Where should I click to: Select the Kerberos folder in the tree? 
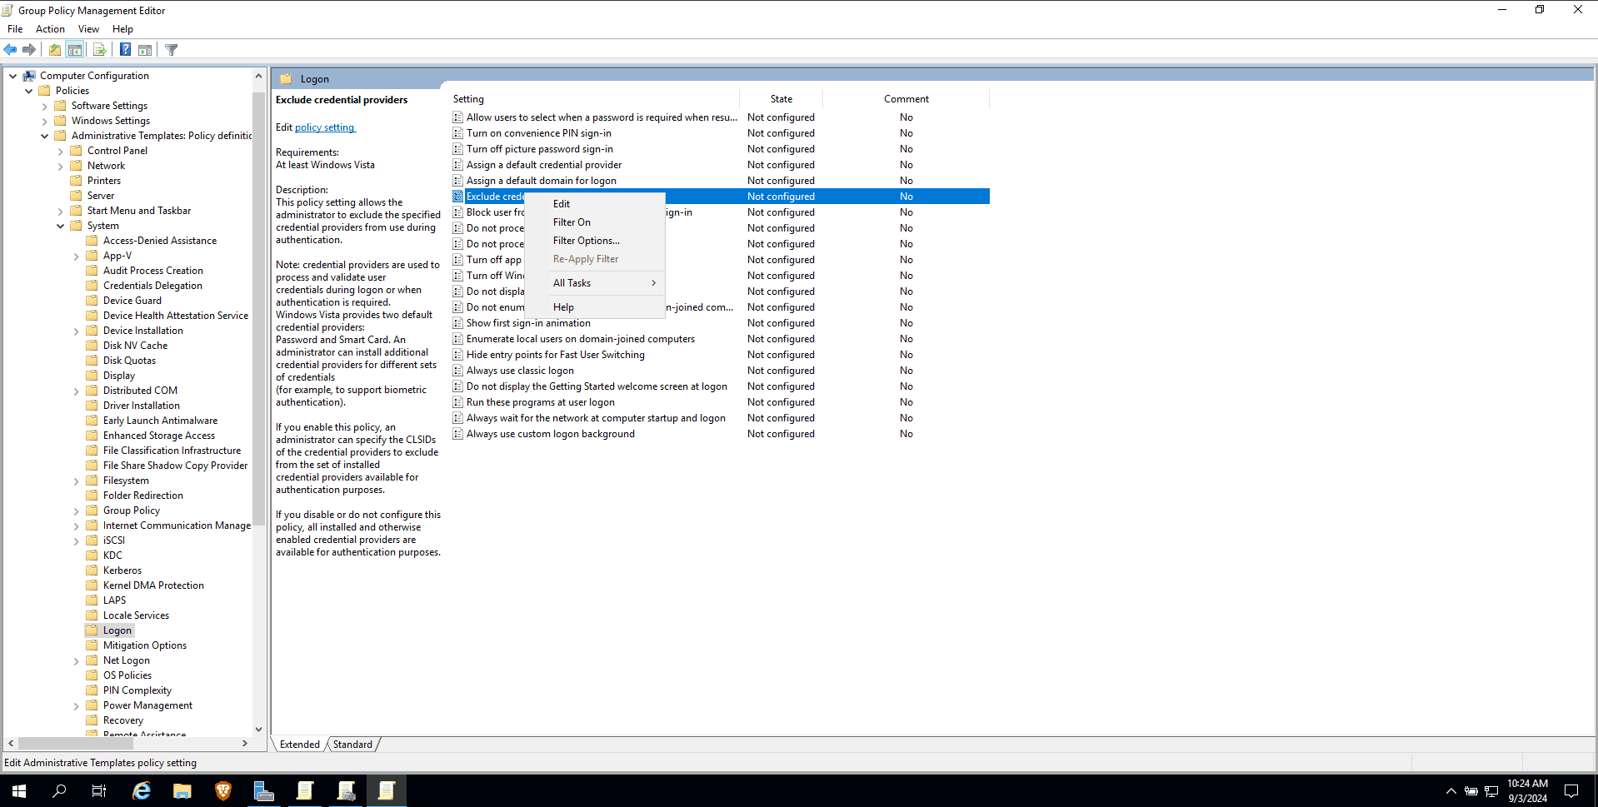[x=122, y=570]
